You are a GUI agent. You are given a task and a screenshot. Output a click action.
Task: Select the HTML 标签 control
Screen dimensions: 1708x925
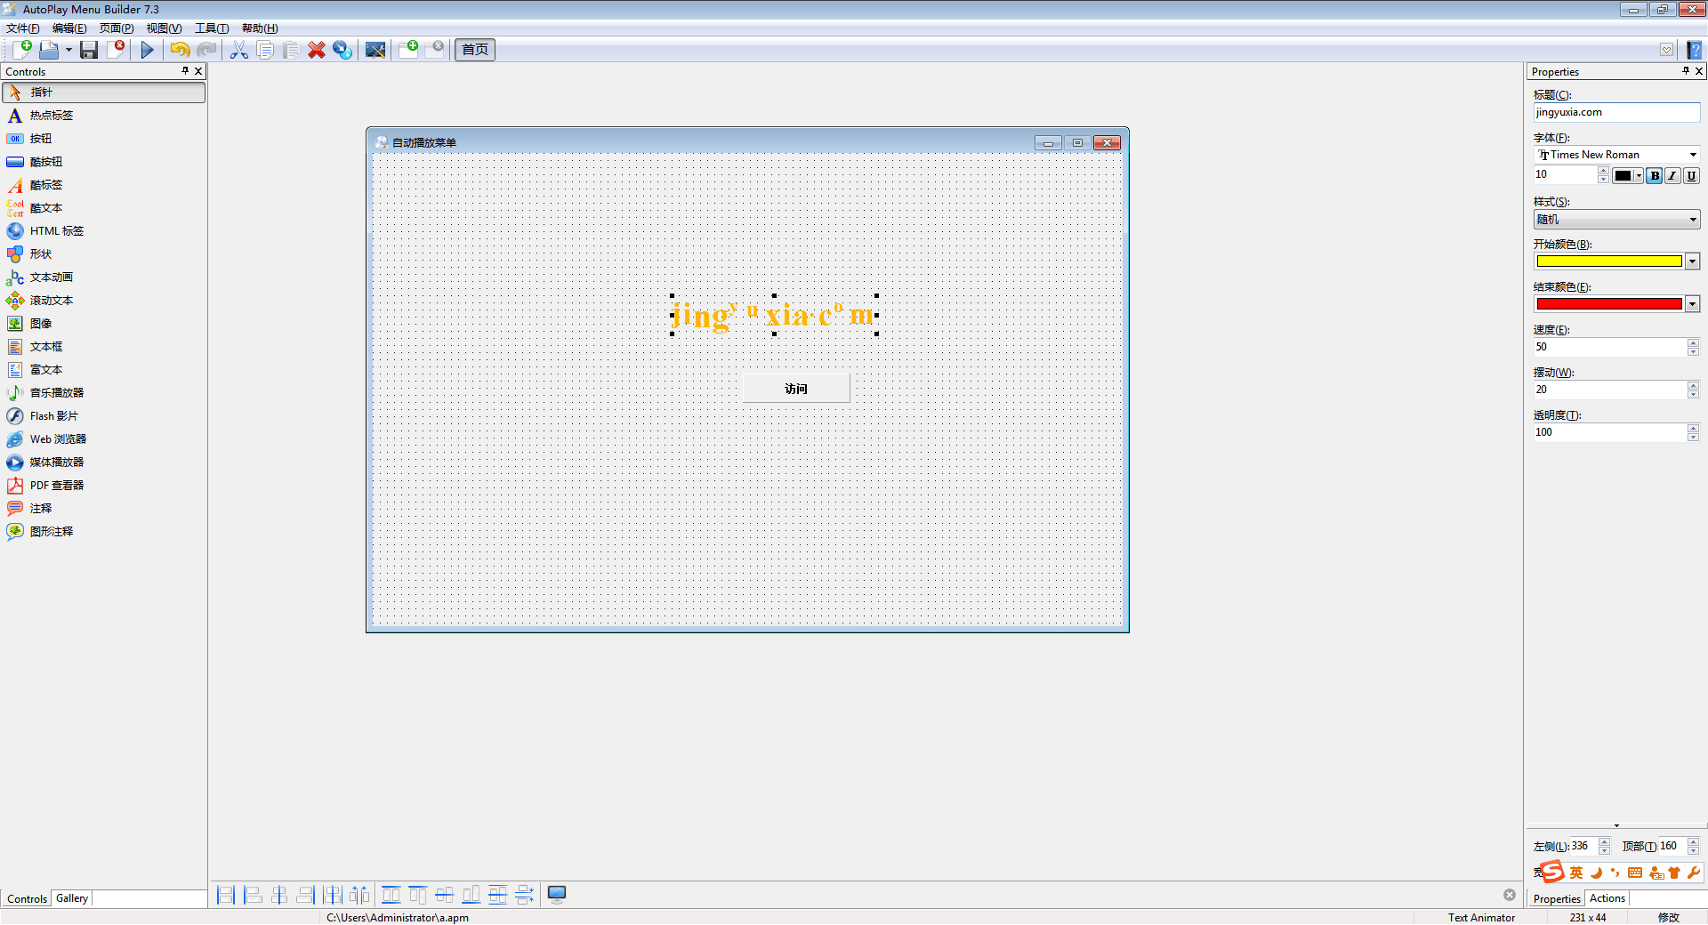(104, 231)
